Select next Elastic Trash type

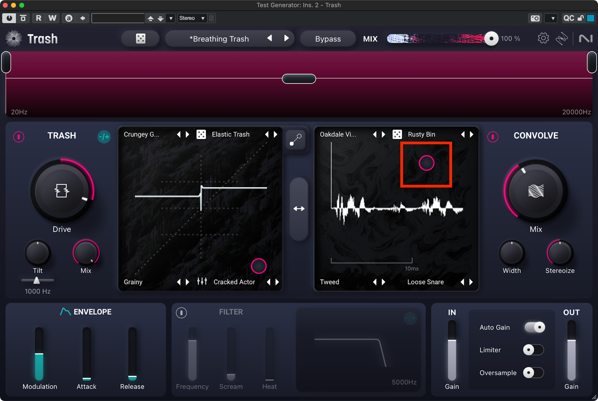pos(275,134)
